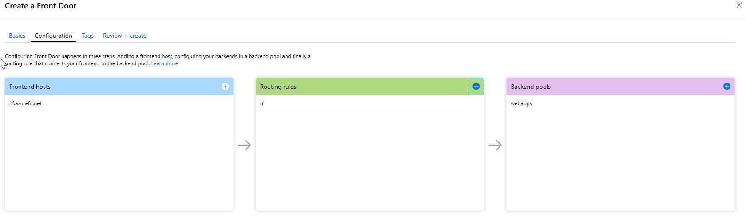Add a routing rule using plus icon
The width and height of the screenshot is (746, 217).
tap(476, 86)
